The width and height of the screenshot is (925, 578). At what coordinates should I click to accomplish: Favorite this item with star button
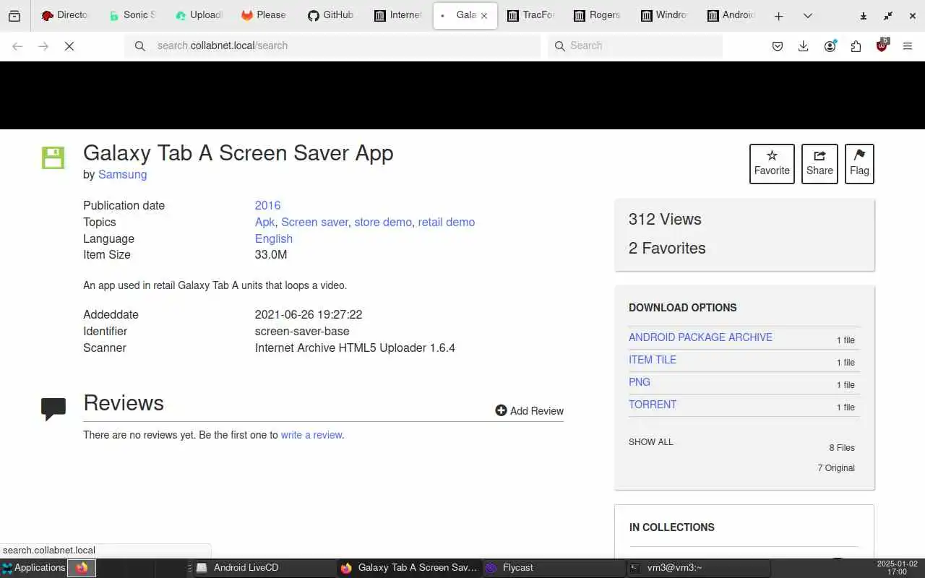coord(772,164)
